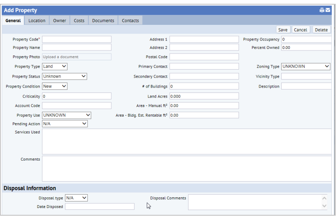The image size is (336, 216).
Task: Open the Owner tab
Action: point(59,21)
